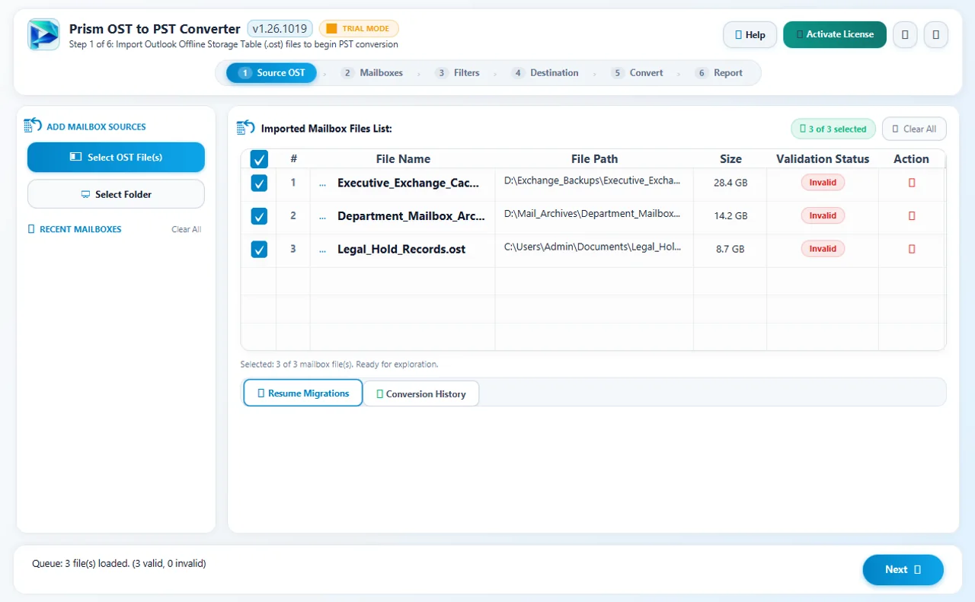Screen dimensions: 975x602
Task: Go to step 6 Report
Action: tap(718, 73)
